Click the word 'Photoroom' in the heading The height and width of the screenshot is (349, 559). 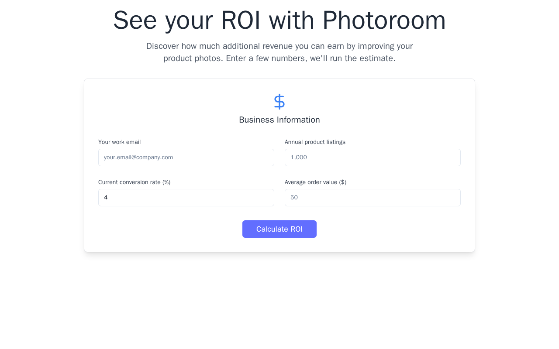coord(384,21)
